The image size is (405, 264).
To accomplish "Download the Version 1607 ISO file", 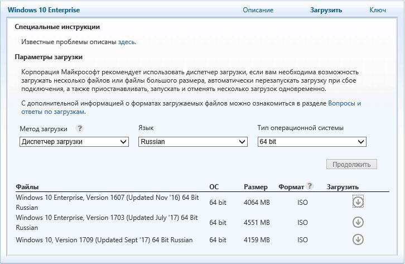I will [358, 202].
